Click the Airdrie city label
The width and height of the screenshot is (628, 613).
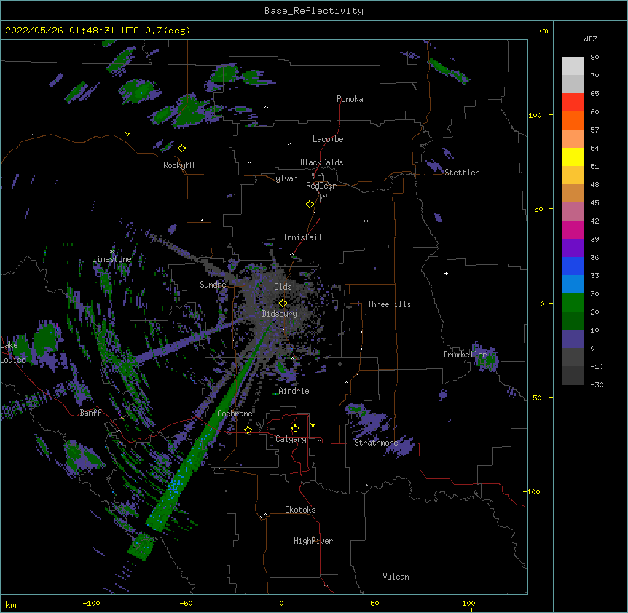(x=294, y=391)
